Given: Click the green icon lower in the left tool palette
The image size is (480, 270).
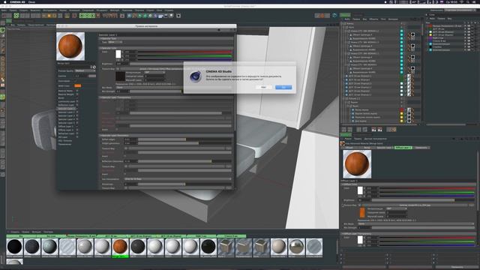Looking at the screenshot, I should [3, 97].
